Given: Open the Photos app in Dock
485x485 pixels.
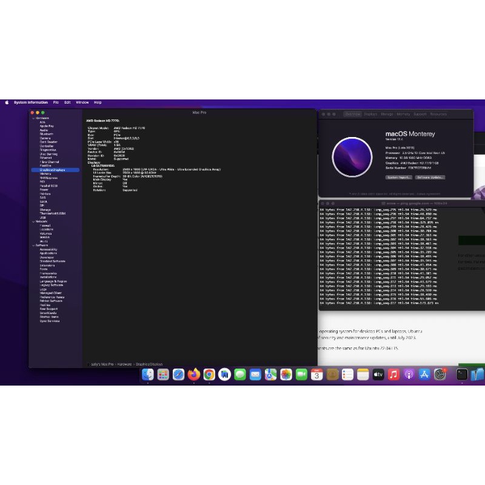Looking at the screenshot, I should pos(286,375).
